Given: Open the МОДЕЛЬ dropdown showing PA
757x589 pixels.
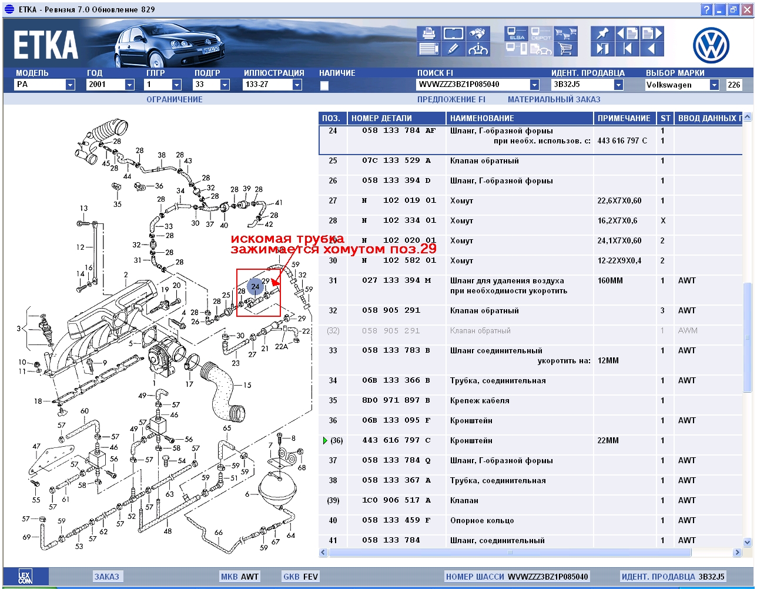Looking at the screenshot, I should coord(71,85).
